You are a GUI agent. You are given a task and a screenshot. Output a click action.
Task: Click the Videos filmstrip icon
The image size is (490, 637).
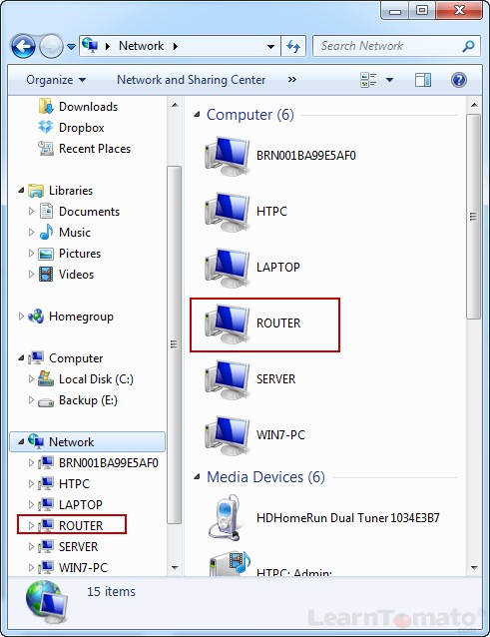click(x=46, y=275)
